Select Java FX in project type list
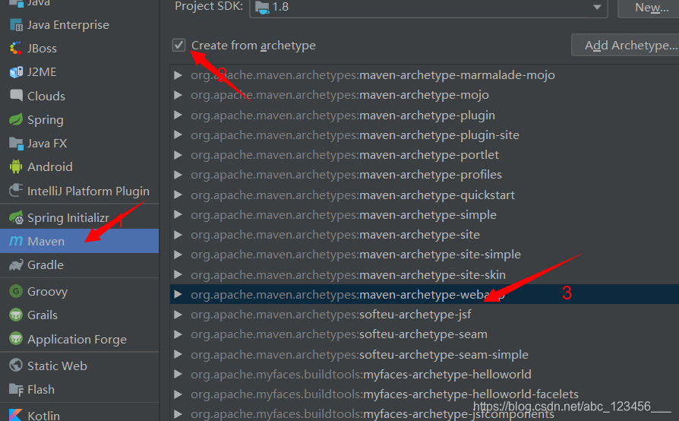 [79, 144]
